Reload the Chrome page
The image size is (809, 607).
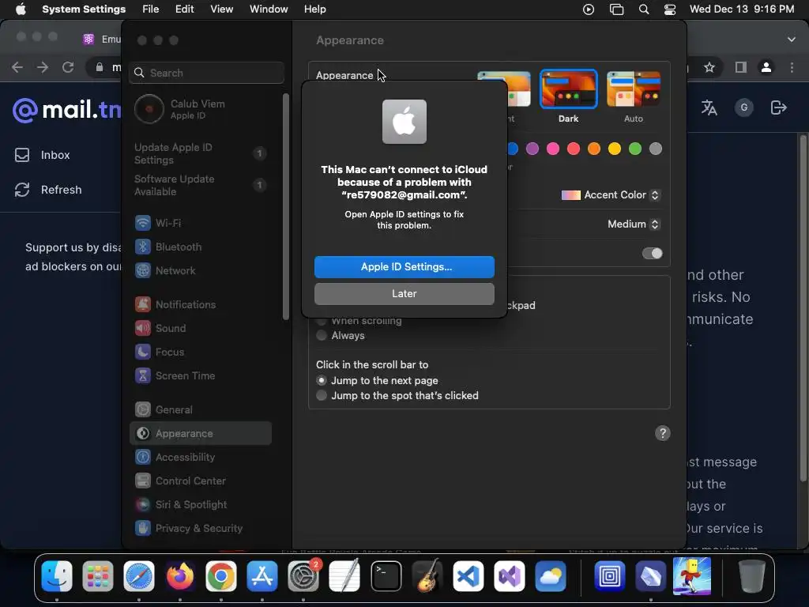[x=68, y=67]
